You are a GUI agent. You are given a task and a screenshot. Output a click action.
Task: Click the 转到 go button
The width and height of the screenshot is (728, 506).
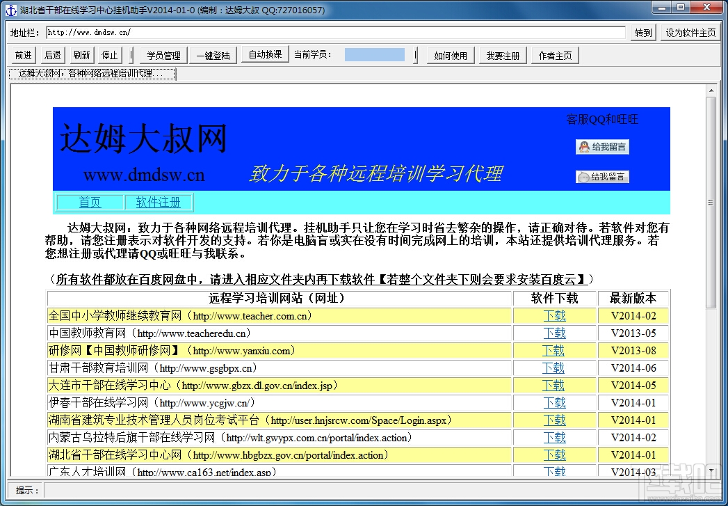(x=643, y=33)
